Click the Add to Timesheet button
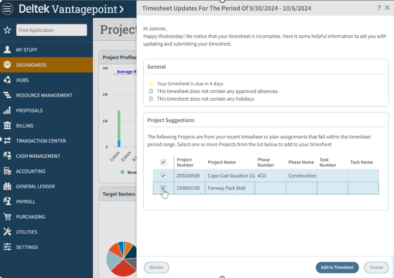This screenshot has width=394, height=278. click(337, 267)
